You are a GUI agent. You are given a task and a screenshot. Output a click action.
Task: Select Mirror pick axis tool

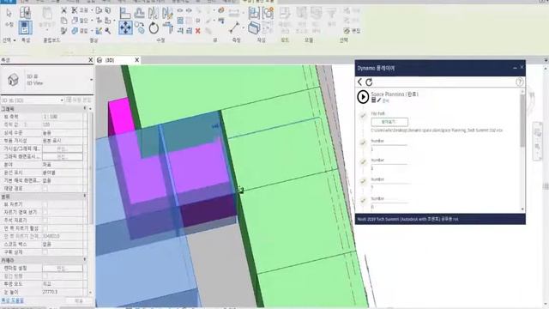tap(154, 13)
